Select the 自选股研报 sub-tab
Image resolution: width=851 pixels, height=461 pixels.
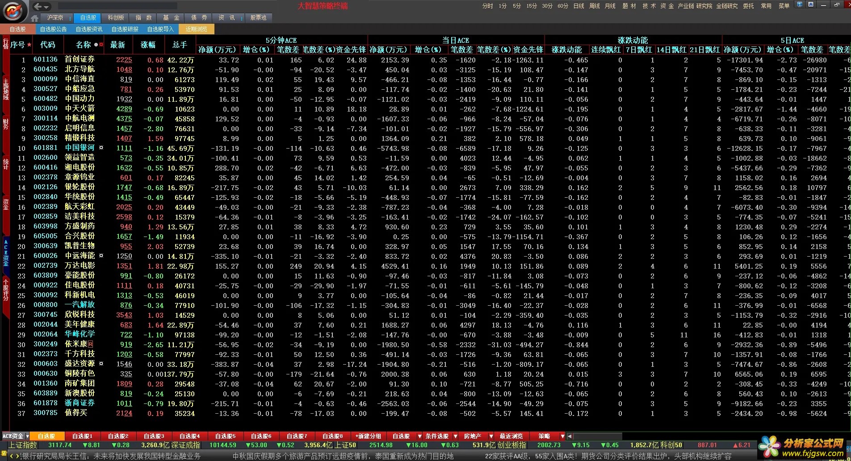pos(125,29)
